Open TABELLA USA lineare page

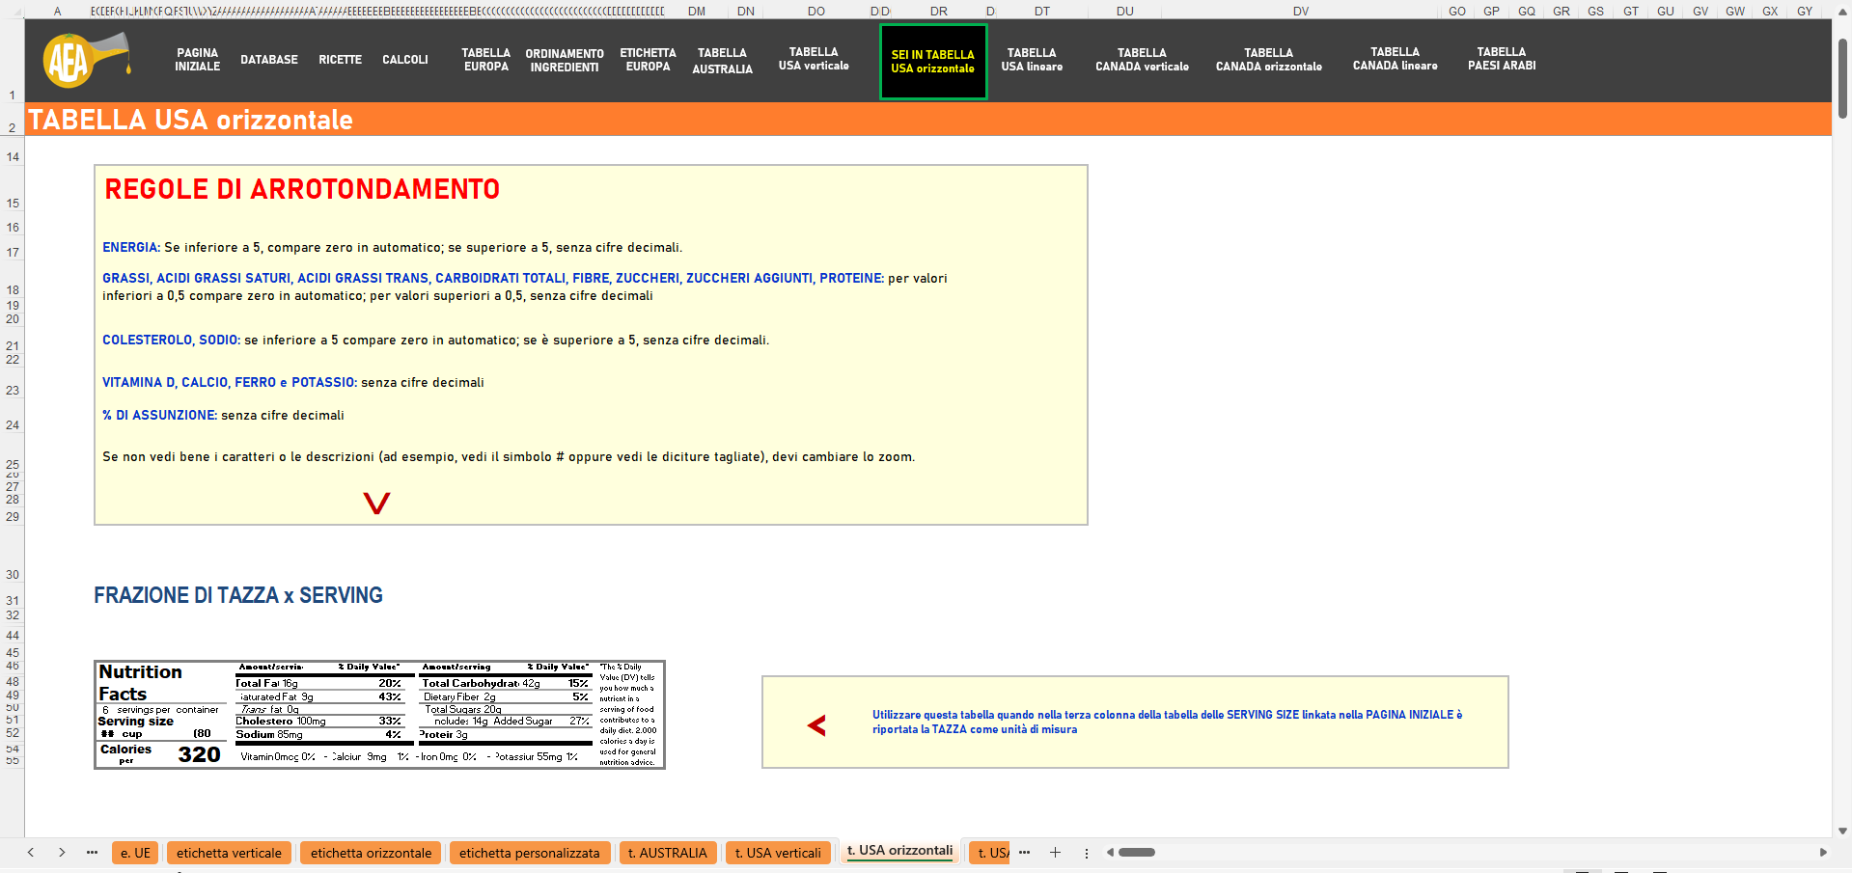pos(1032,60)
